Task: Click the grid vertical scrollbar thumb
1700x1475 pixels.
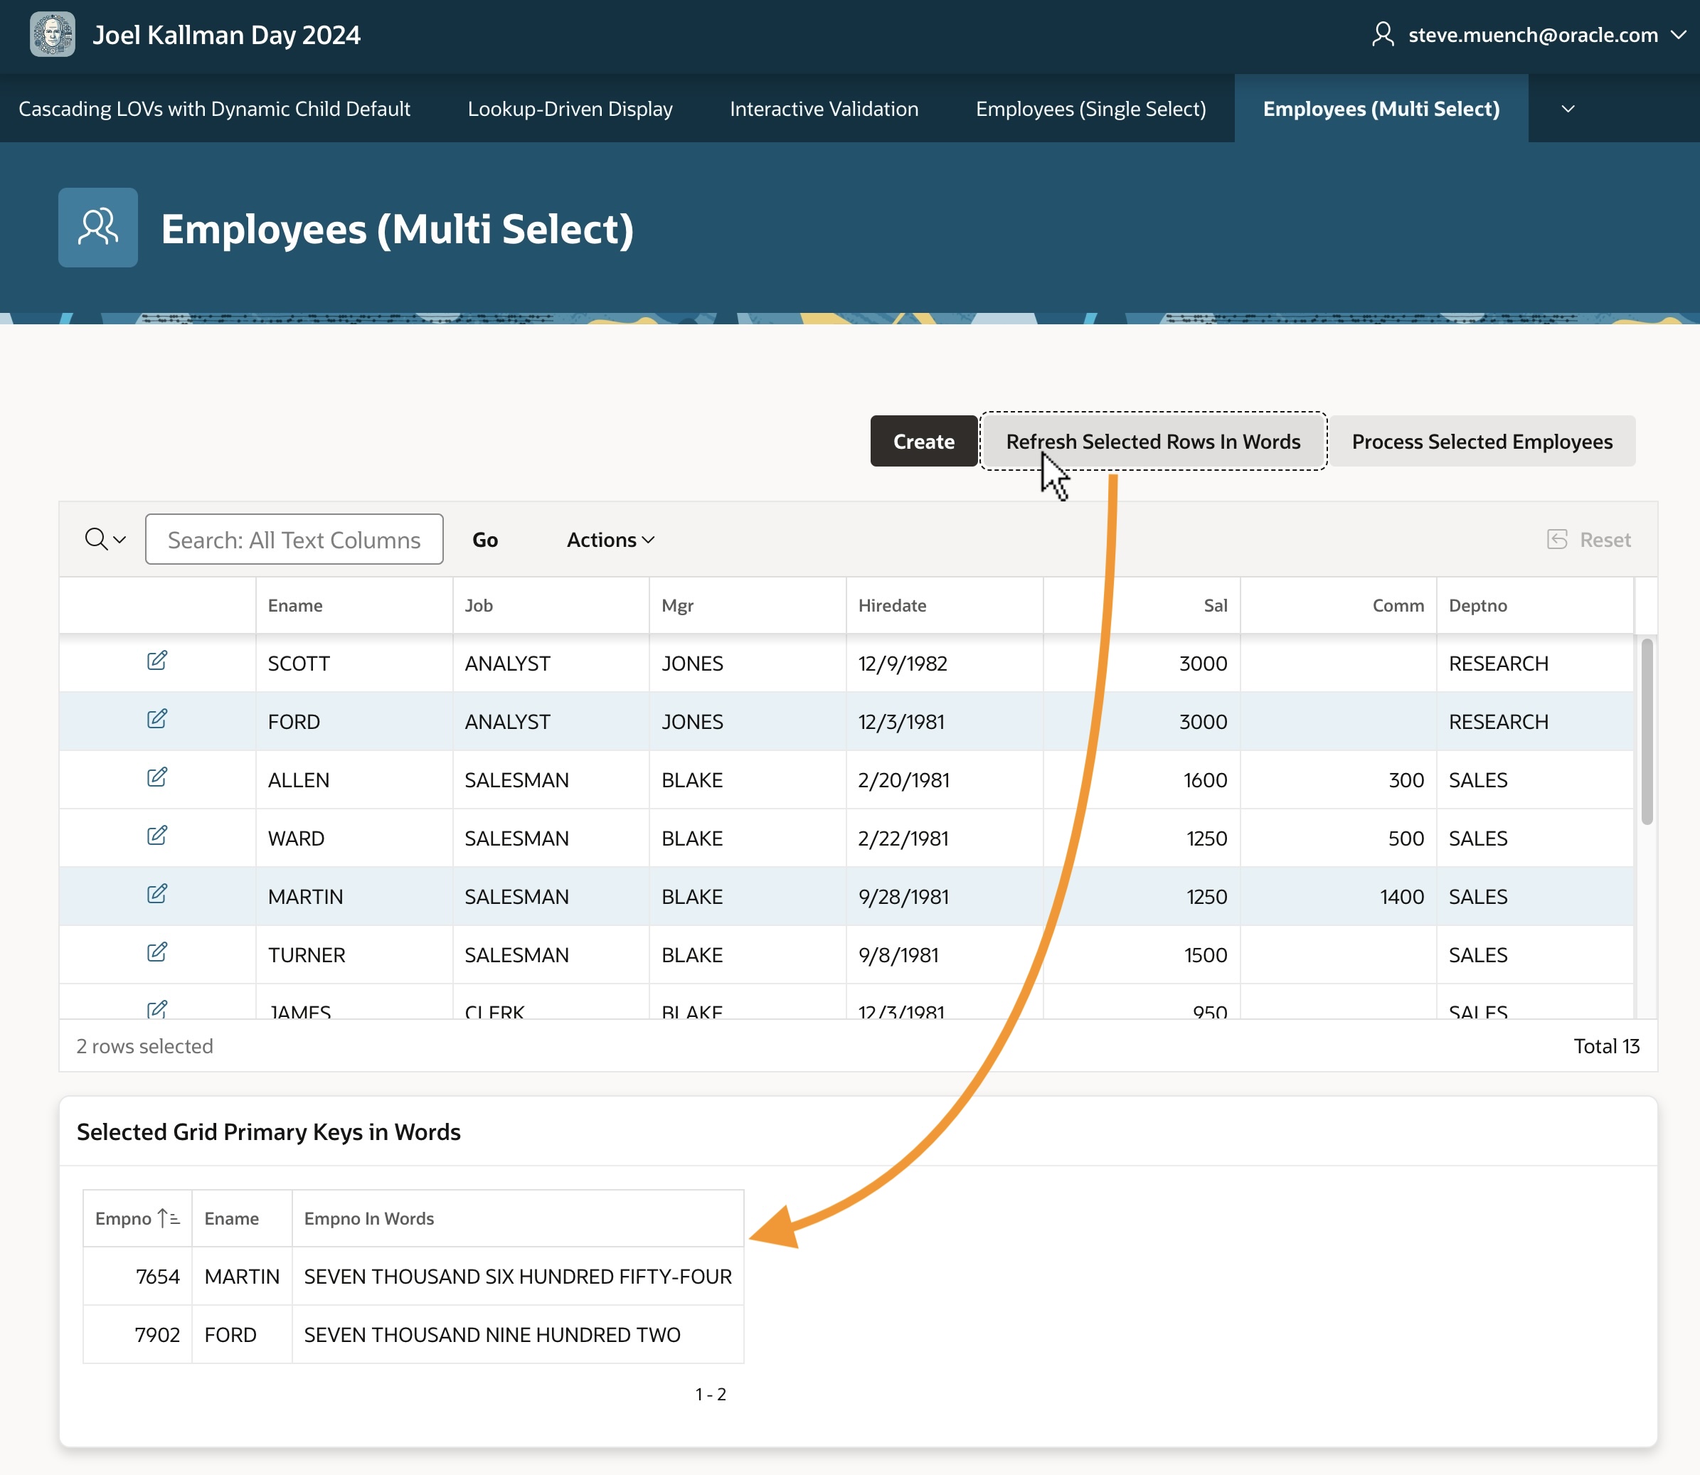Action: click(1647, 731)
